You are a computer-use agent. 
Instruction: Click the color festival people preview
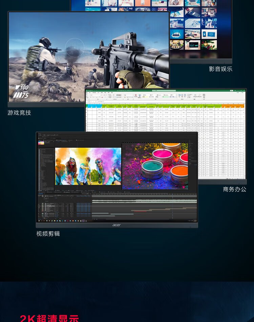click(88, 166)
